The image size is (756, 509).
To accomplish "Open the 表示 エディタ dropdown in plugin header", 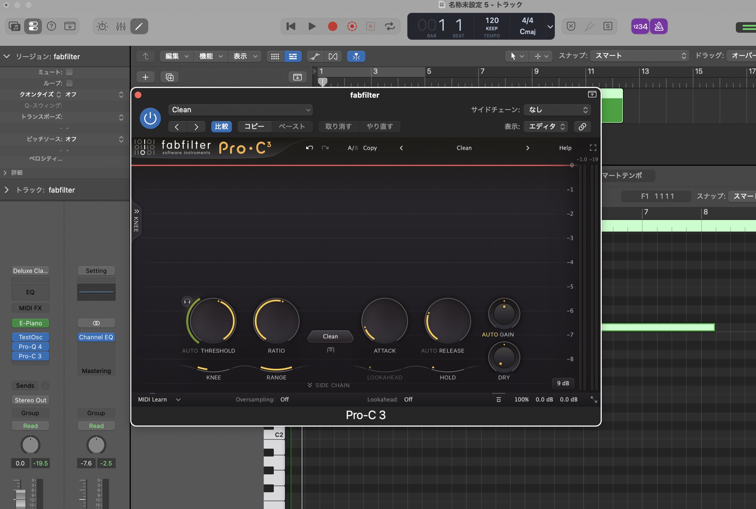I will point(546,126).
